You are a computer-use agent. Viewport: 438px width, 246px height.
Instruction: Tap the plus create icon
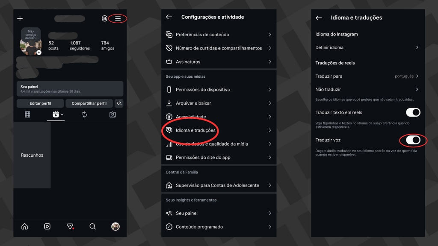pyautogui.click(x=20, y=19)
